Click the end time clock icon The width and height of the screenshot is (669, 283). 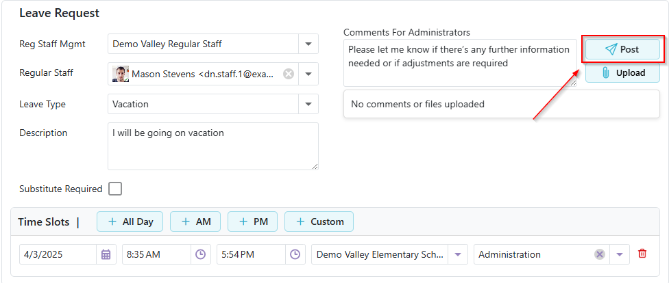(295, 254)
